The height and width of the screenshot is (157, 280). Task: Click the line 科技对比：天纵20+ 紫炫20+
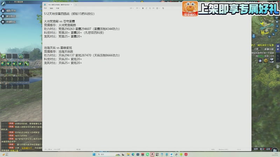63,59
